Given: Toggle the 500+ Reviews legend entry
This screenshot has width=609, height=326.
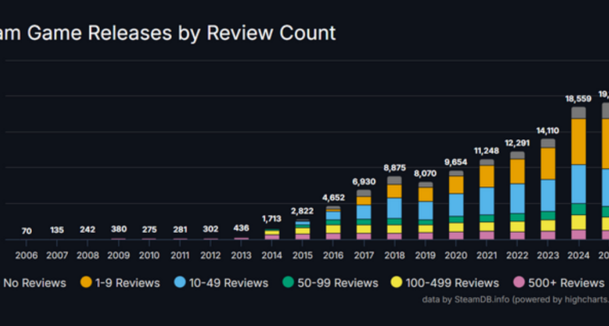Looking at the screenshot, I should tap(564, 283).
